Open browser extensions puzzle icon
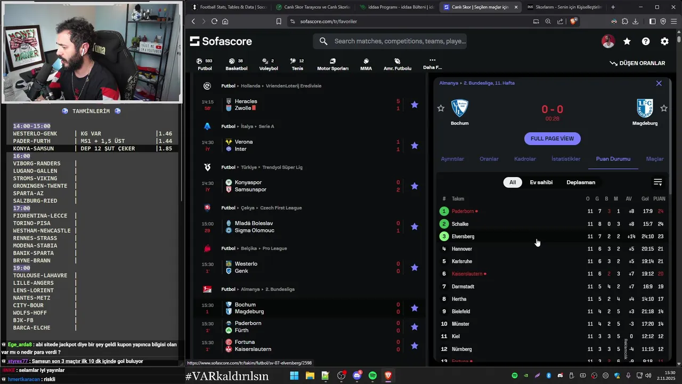The width and height of the screenshot is (682, 384). [x=624, y=21]
